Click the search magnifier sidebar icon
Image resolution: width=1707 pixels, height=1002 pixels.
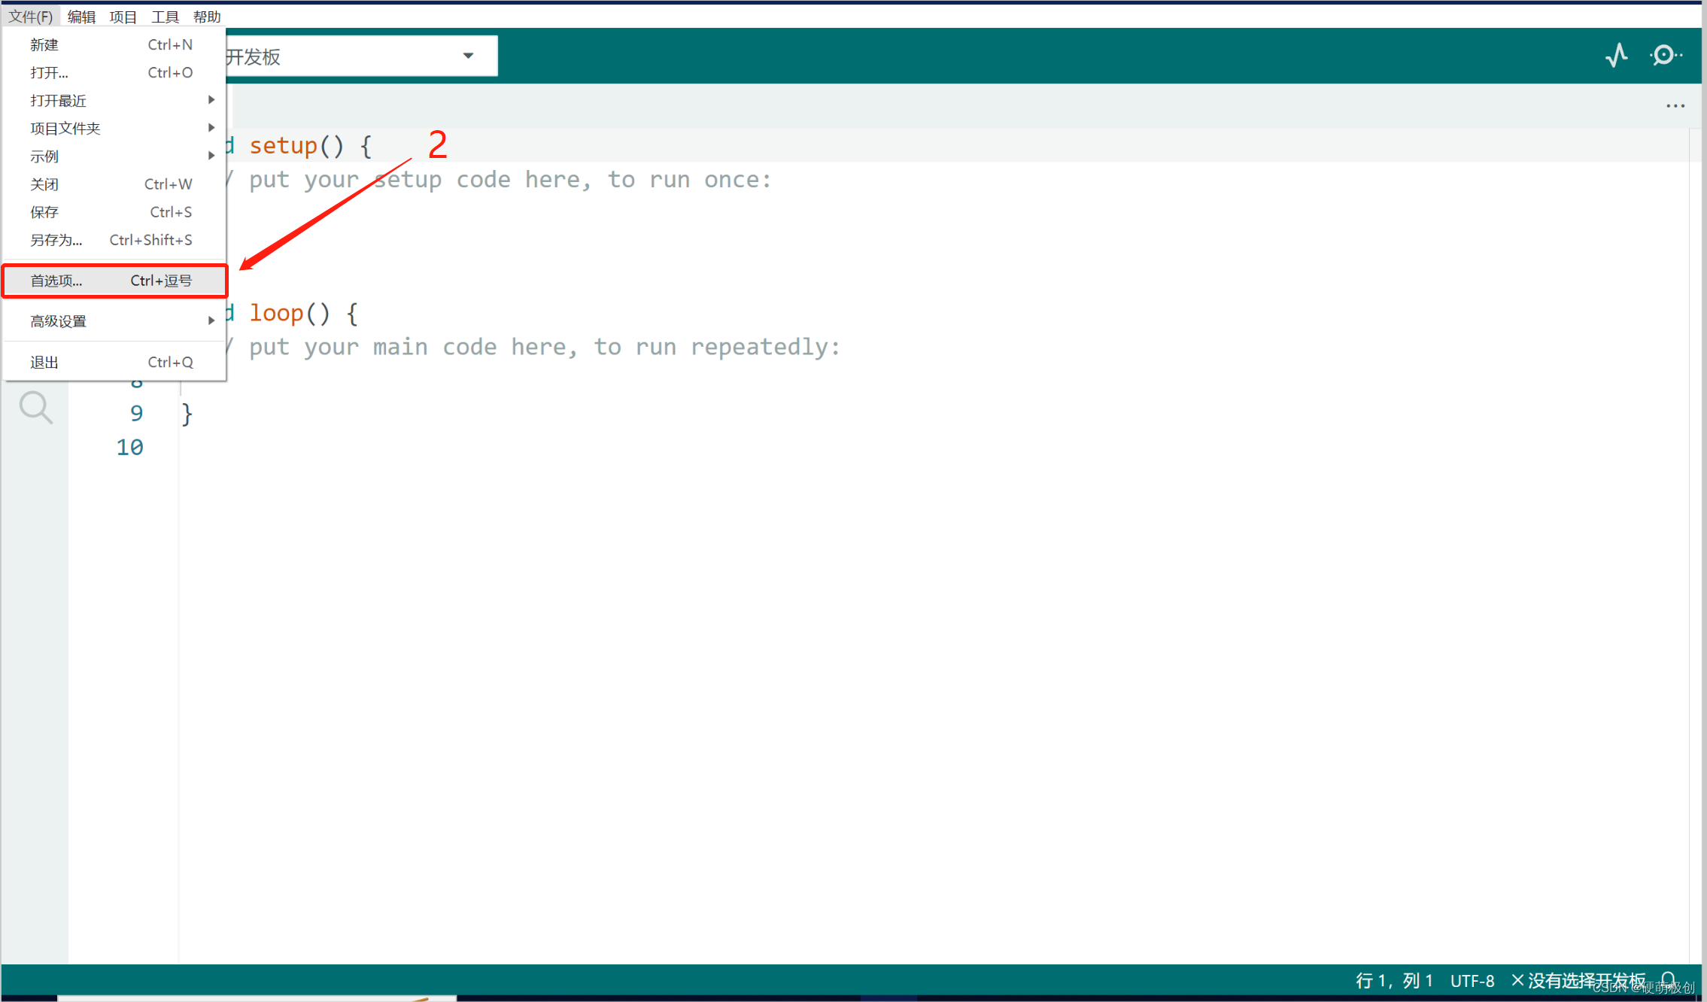[x=35, y=407]
